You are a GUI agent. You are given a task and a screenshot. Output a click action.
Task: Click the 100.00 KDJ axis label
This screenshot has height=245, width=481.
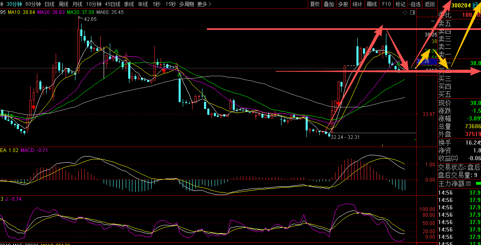[428, 209]
